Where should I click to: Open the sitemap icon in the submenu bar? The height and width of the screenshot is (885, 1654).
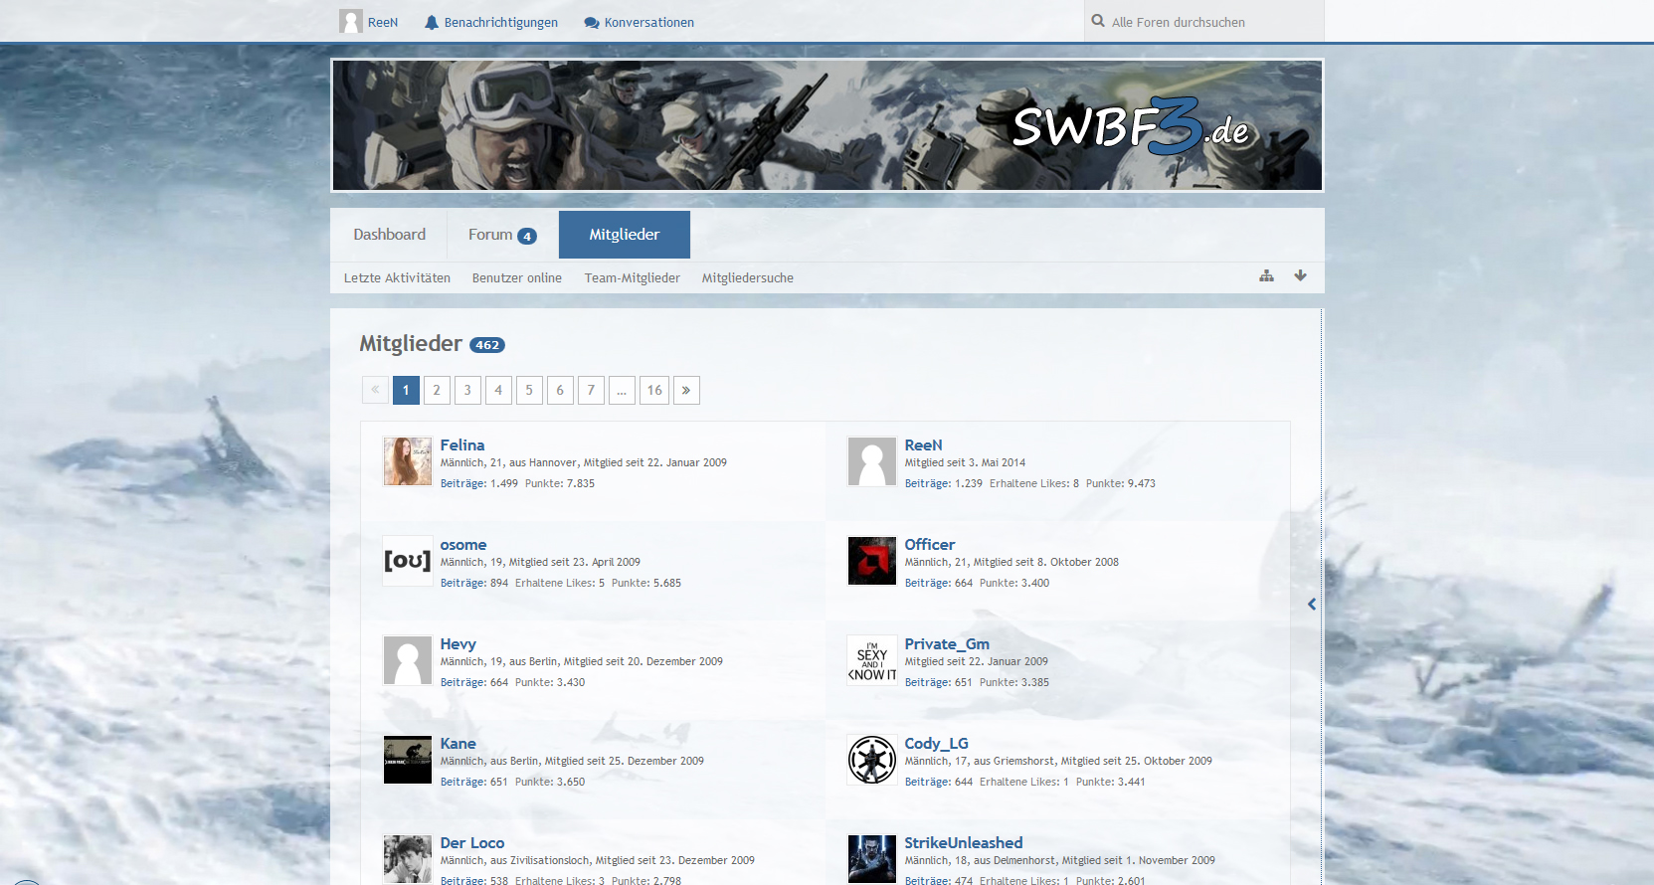coord(1266,275)
